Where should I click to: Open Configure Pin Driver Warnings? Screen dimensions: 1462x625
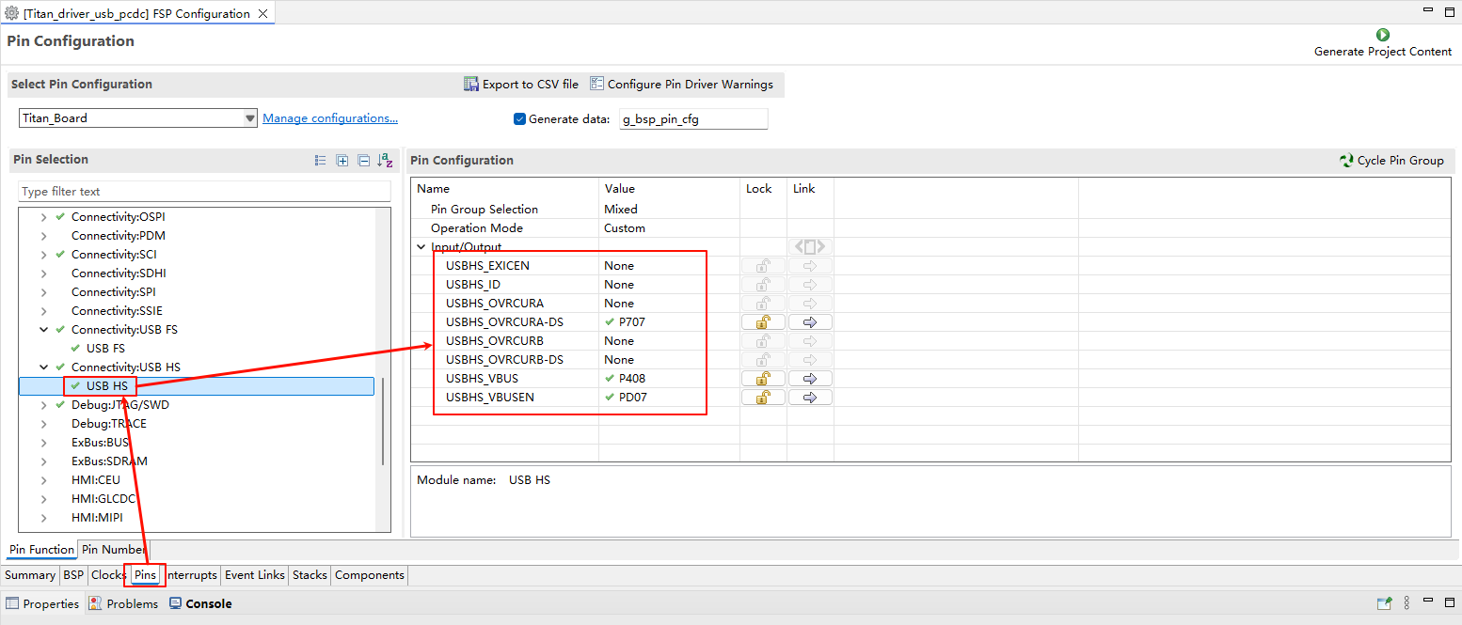pyautogui.click(x=680, y=85)
